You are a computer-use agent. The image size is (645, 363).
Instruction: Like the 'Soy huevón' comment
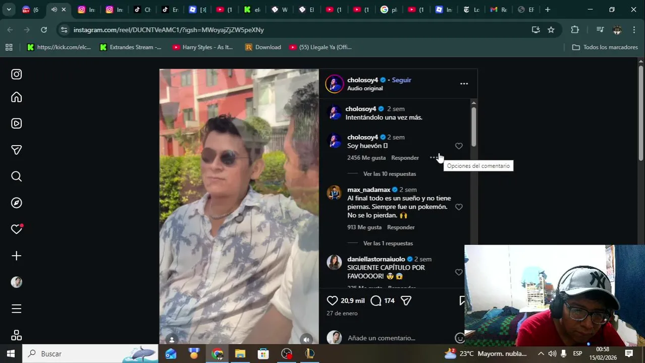tap(459, 146)
